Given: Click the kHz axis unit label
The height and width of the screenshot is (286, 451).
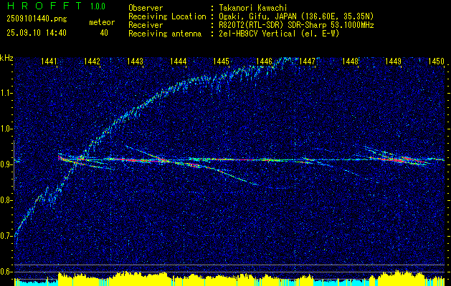Looking at the screenshot, I should tap(6, 58).
